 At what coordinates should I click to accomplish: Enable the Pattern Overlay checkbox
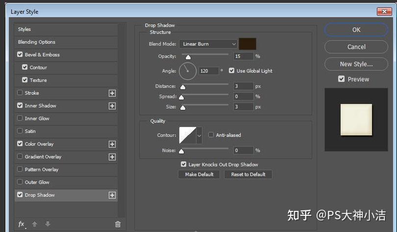[x=20, y=169]
